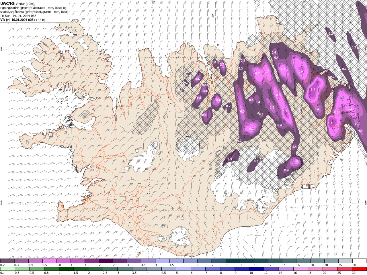Select the white swatch labeled 30 in upper legend

pos(360,261)
